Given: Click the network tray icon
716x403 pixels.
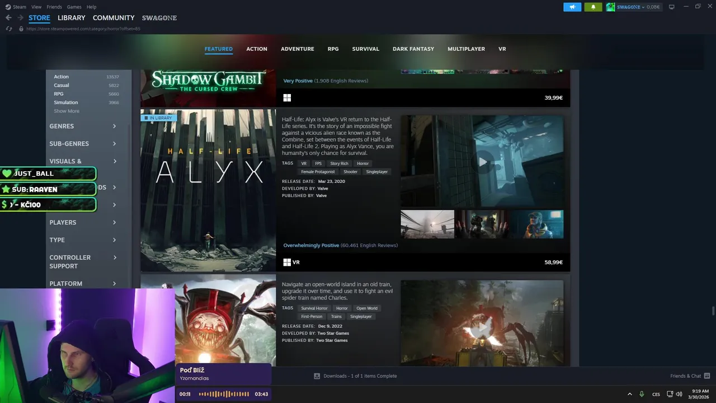Looking at the screenshot, I should (x=670, y=394).
